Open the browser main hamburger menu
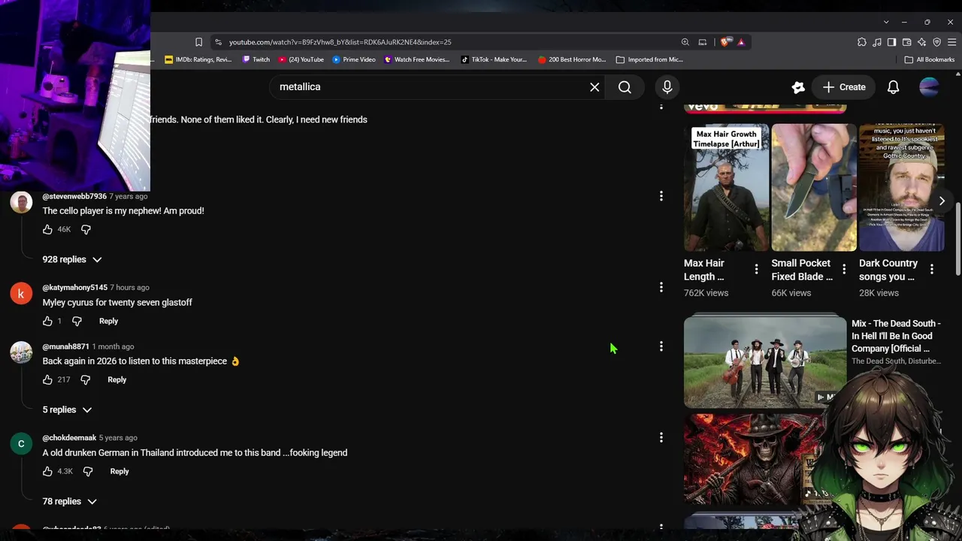The image size is (962, 541). [952, 42]
